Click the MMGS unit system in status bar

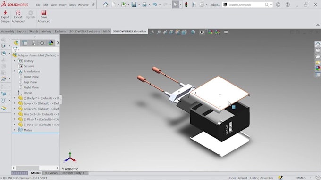(301, 178)
